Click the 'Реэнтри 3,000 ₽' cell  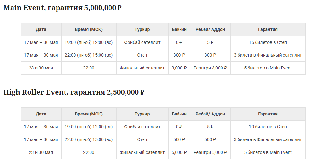click(x=210, y=68)
